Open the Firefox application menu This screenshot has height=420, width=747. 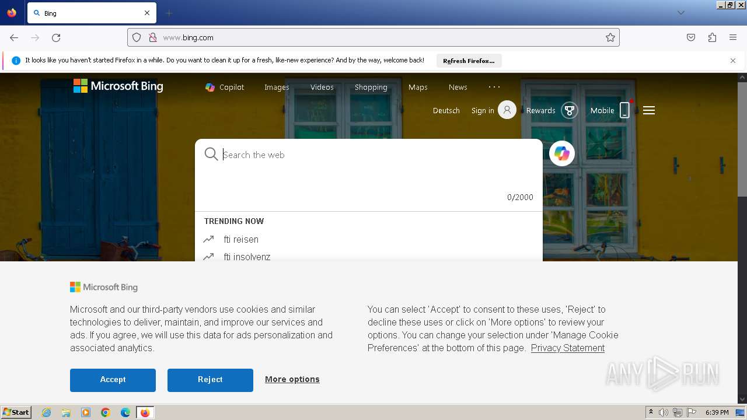[733, 37]
